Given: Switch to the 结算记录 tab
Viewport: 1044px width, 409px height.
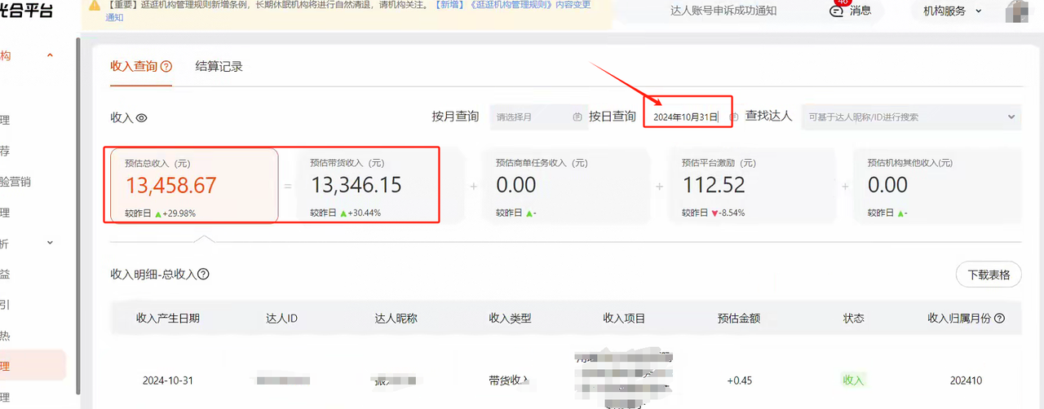Looking at the screenshot, I should point(219,67).
